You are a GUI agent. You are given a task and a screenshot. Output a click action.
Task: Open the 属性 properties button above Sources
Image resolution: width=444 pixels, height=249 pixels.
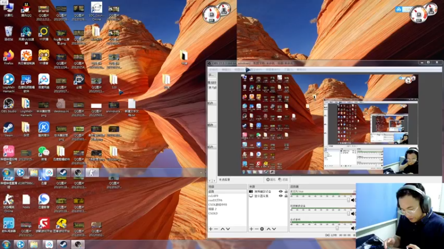click(x=271, y=179)
